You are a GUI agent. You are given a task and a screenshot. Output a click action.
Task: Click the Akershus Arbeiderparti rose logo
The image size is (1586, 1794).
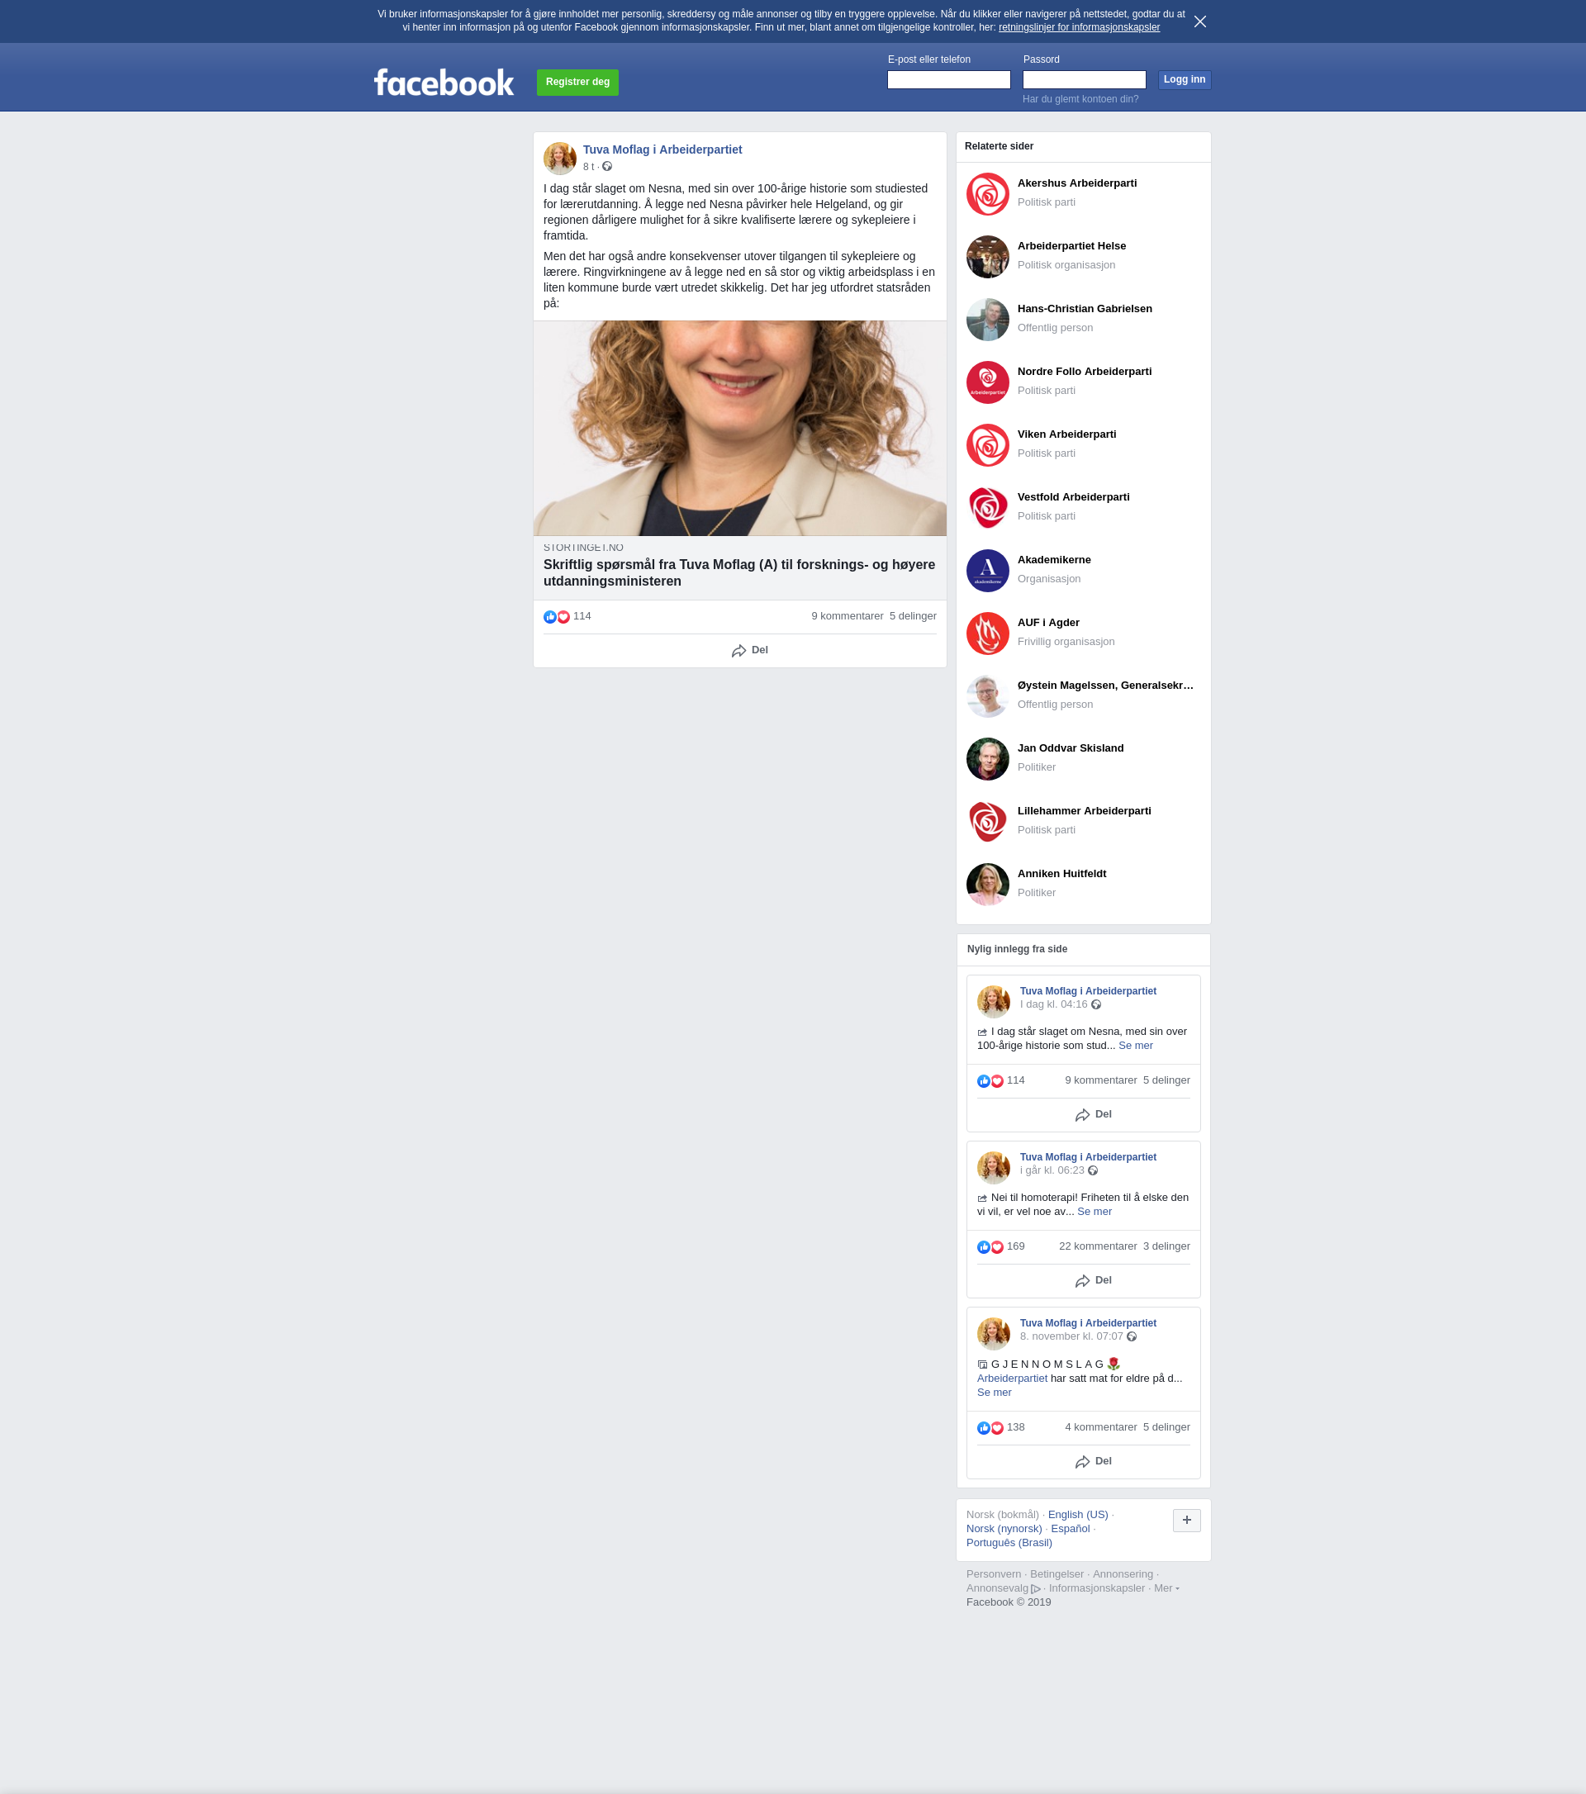(987, 194)
